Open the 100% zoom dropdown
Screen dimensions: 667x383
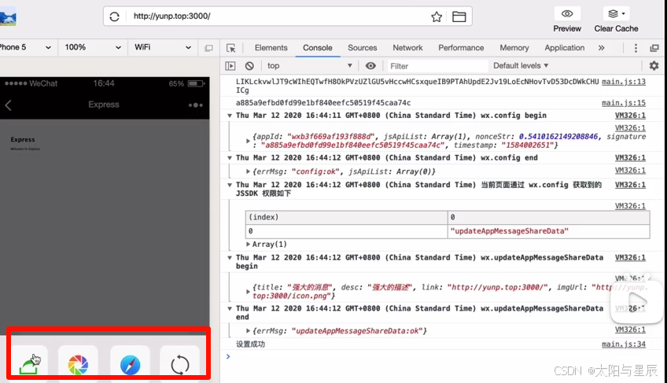pyautogui.click(x=92, y=47)
